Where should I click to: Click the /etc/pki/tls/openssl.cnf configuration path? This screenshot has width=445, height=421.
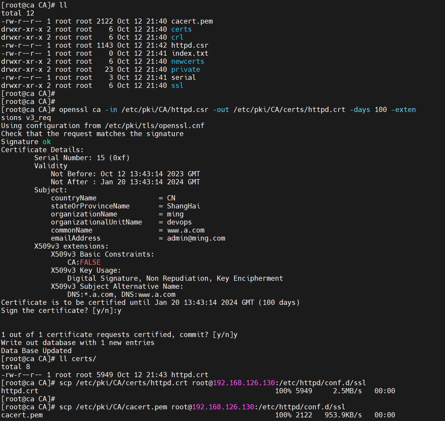click(x=155, y=126)
